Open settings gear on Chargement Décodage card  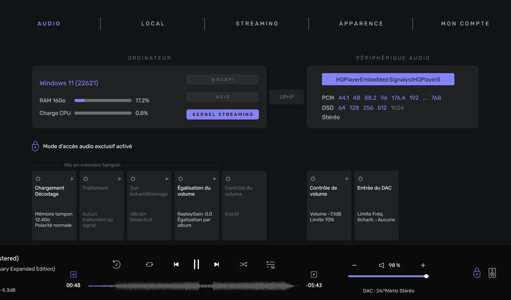(38, 179)
